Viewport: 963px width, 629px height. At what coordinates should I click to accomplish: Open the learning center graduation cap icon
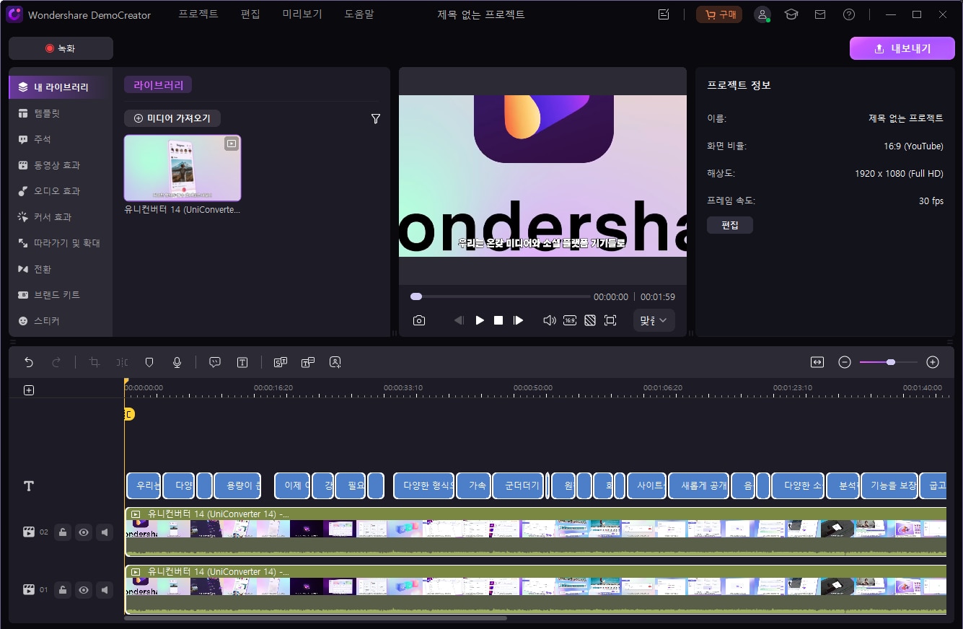(x=791, y=14)
